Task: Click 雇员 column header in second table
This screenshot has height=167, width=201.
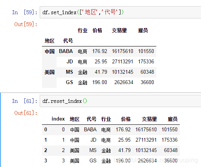Action: coord(173,119)
